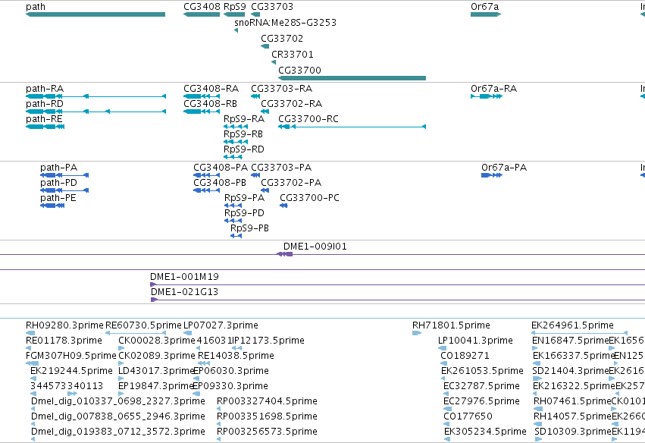Click the CG33702-PA protein label
The height and width of the screenshot is (443, 645).
tap(291, 183)
